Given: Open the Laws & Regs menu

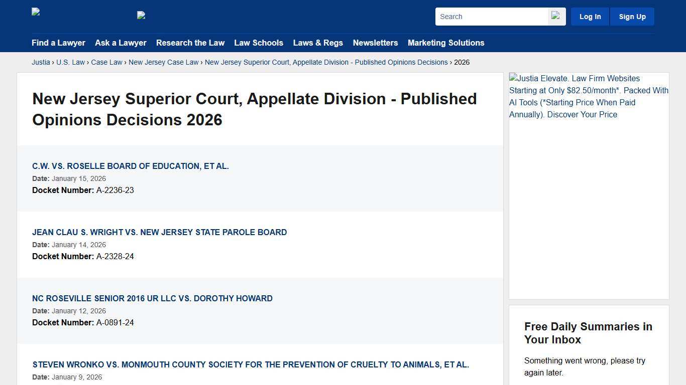Looking at the screenshot, I should point(318,43).
